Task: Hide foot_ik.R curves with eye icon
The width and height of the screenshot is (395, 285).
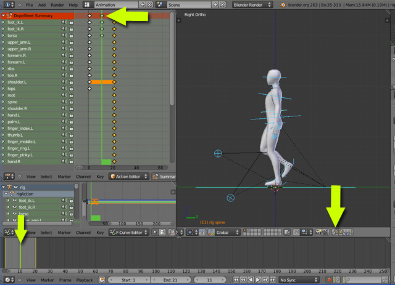Action: 15,207
